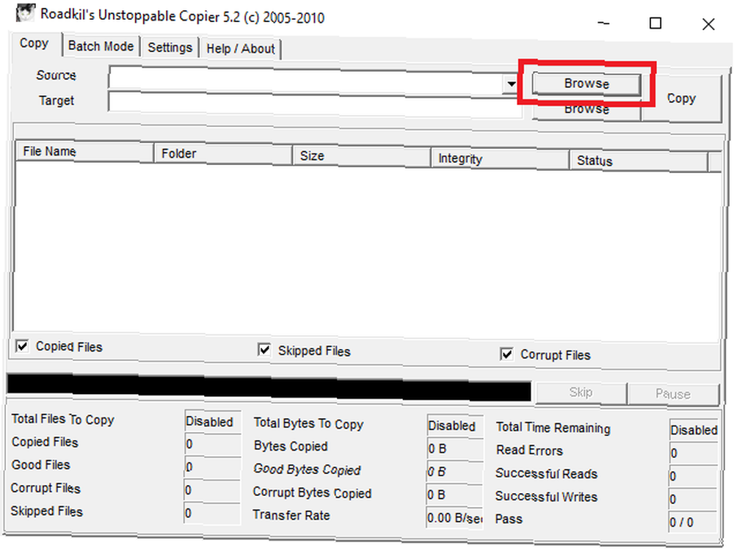Click the Read Errors label
Image resolution: width=734 pixels, height=551 pixels.
(529, 450)
